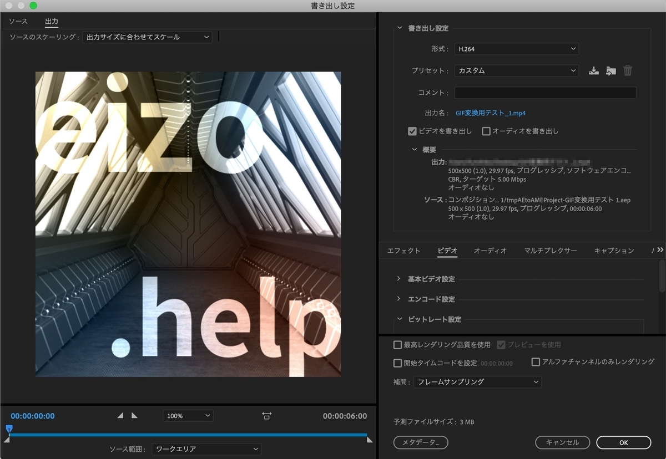The width and height of the screenshot is (666, 459).
Task: Click the import preset folder icon
Action: pyautogui.click(x=610, y=70)
